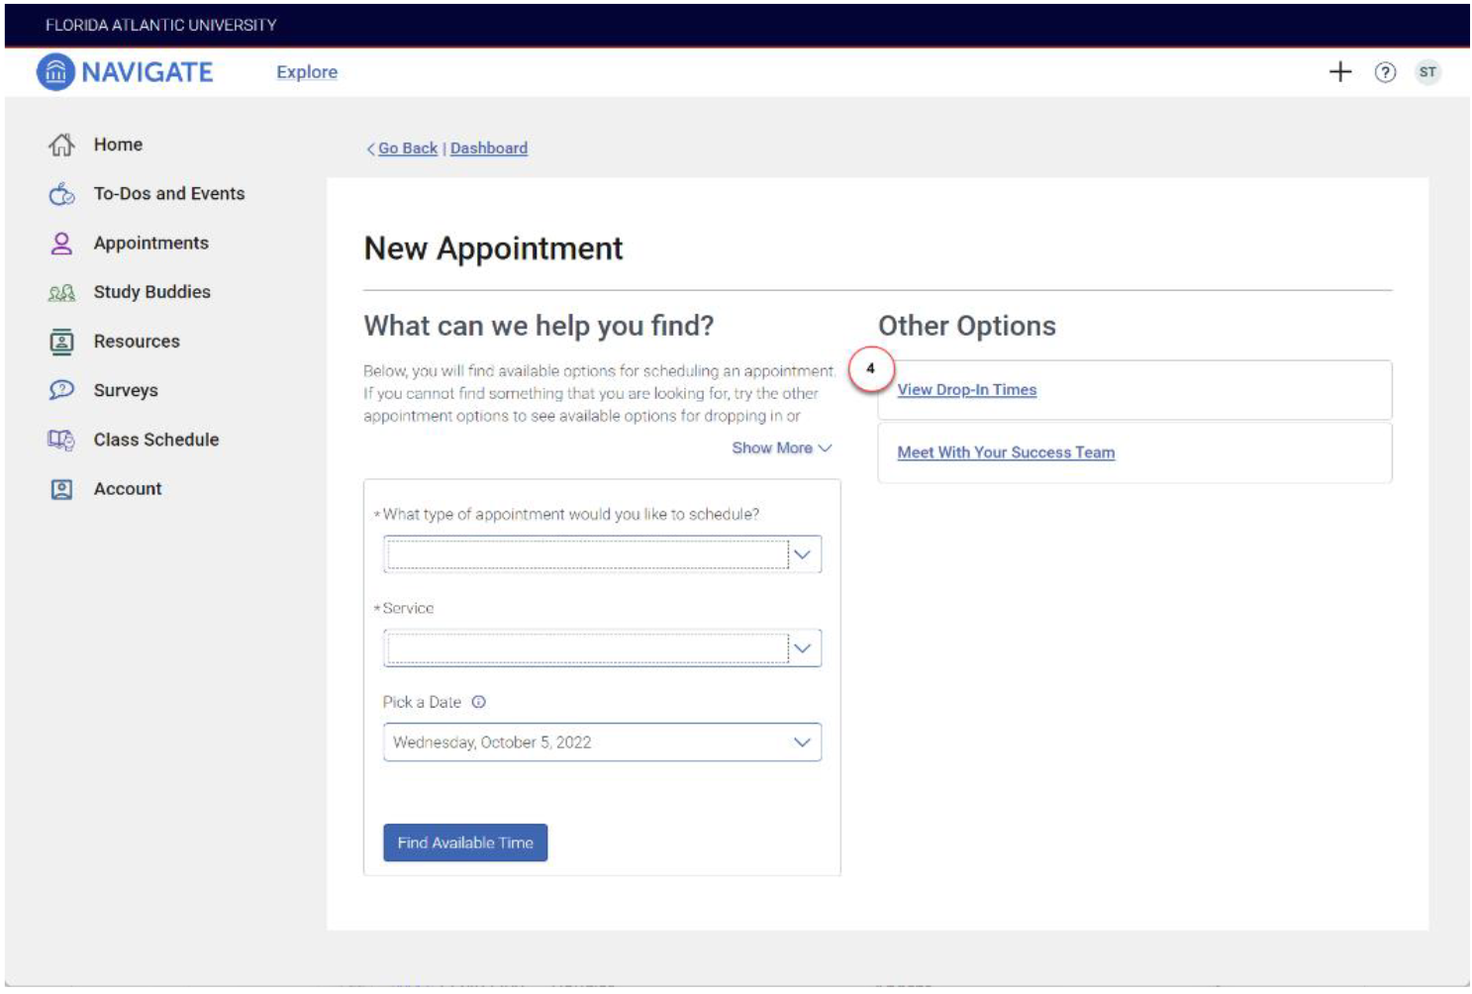This screenshot has height=994, width=1472.
Task: Click the Class Schedule book icon
Action: click(x=61, y=440)
